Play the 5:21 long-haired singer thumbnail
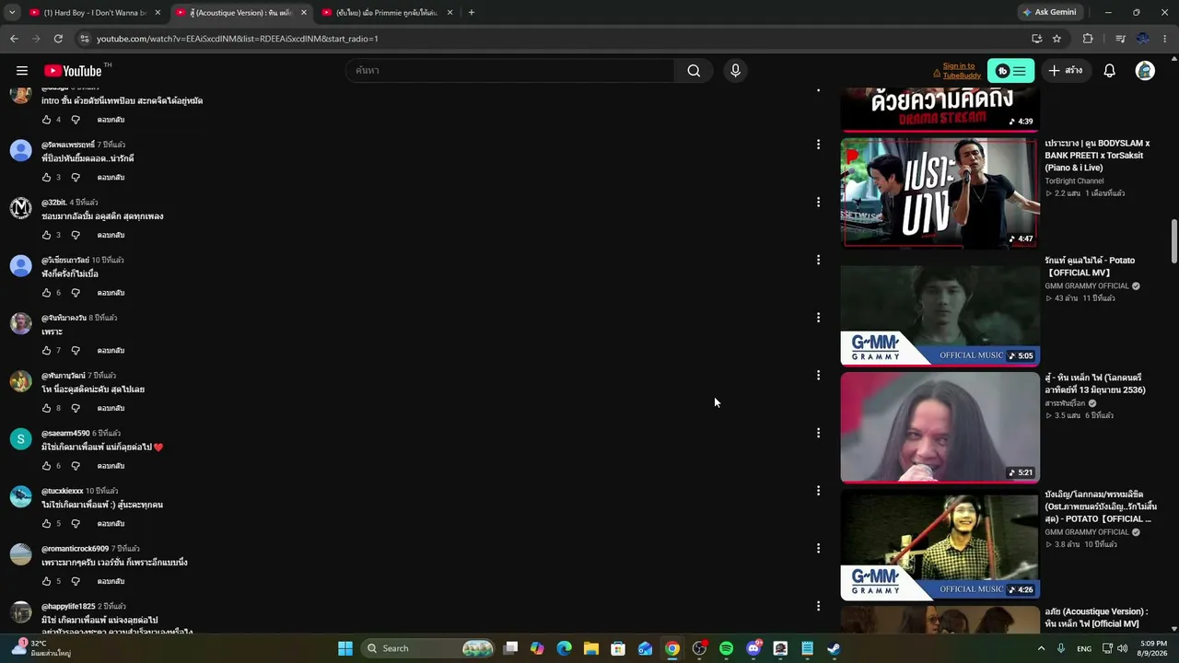 pos(940,427)
